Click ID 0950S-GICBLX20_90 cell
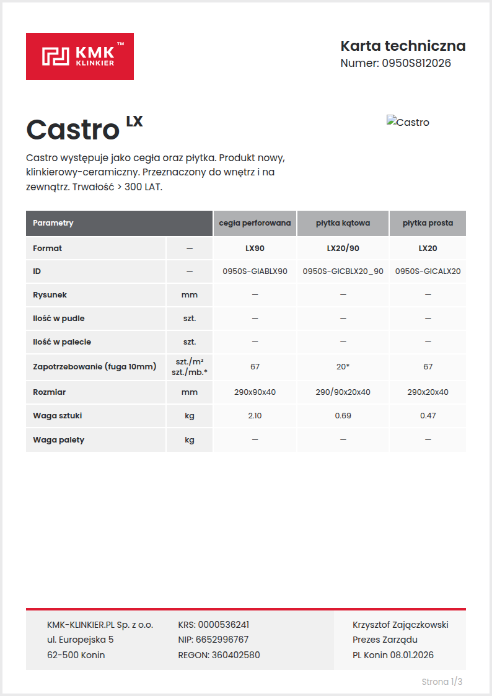Image resolution: width=492 pixels, height=696 pixels. point(343,271)
